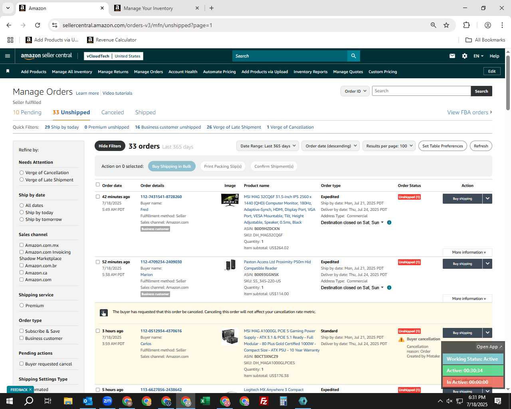Image resolution: width=511 pixels, height=409 pixels.
Task: Open Order date (descending) sort dropdown
Action: coord(331,146)
